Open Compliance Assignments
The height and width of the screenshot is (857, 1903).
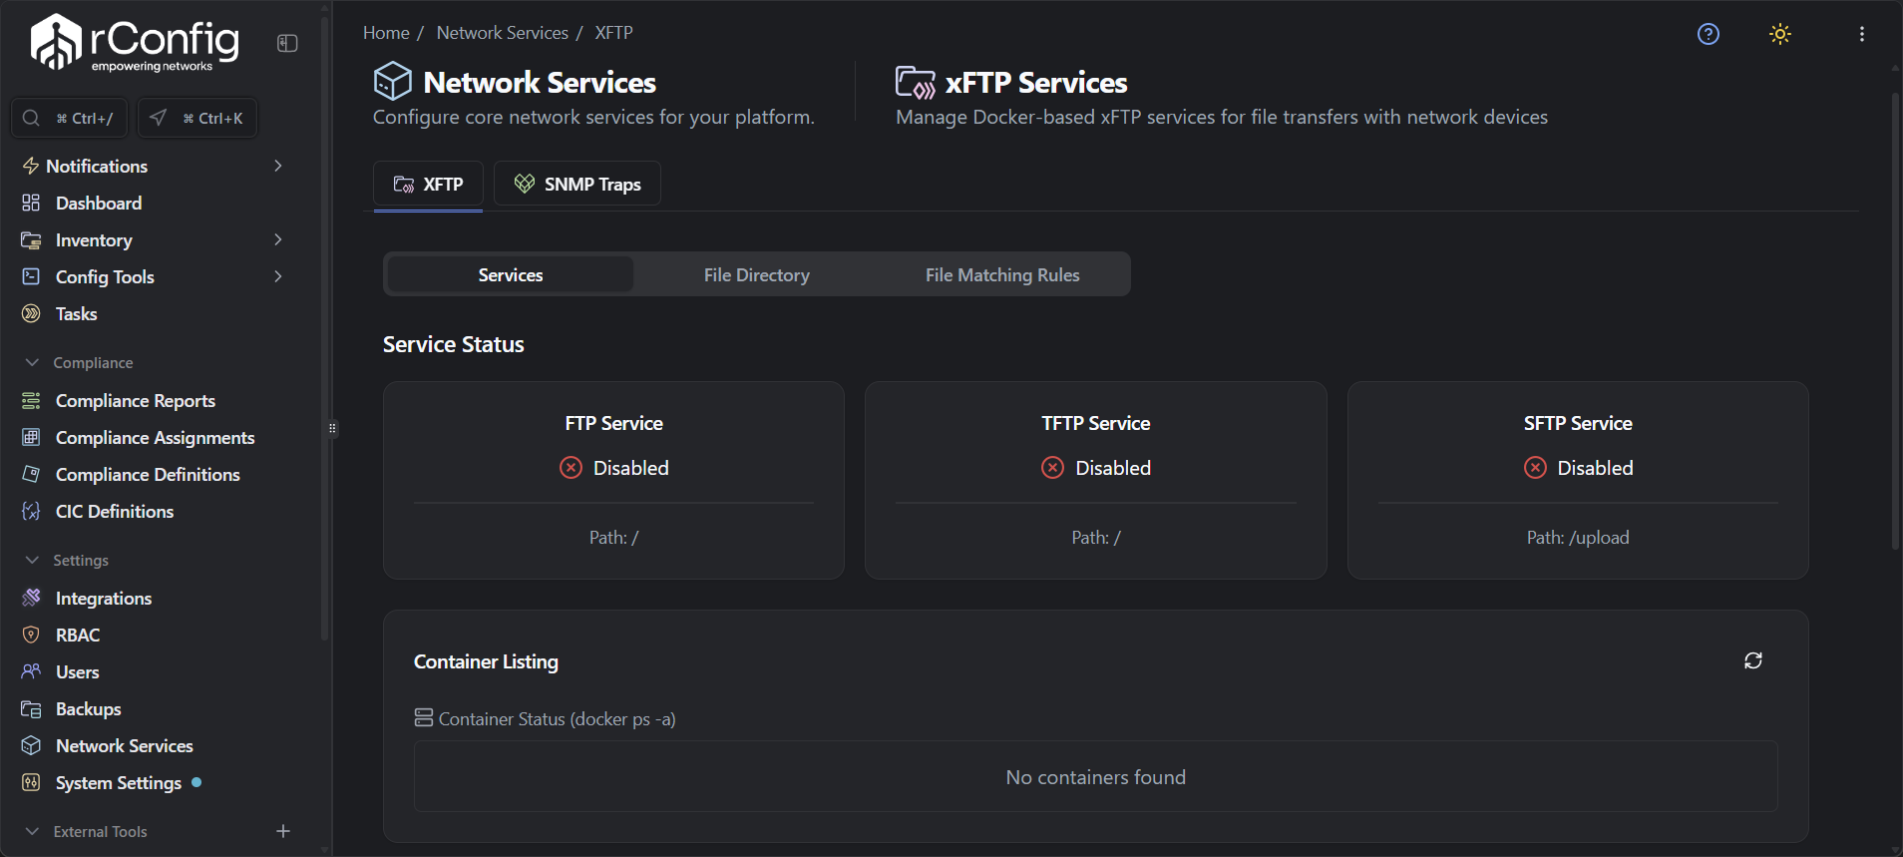[156, 437]
